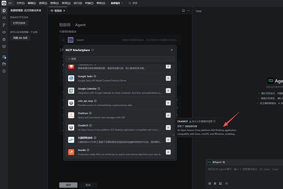
Task: Click the split editor layout icon
Action: tap(183, 11)
